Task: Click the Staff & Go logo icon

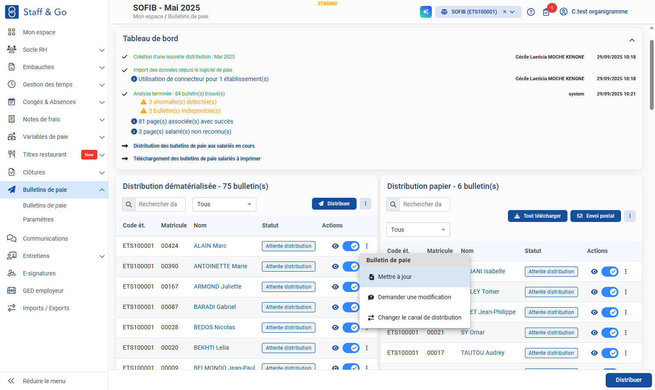Action: click(x=12, y=12)
